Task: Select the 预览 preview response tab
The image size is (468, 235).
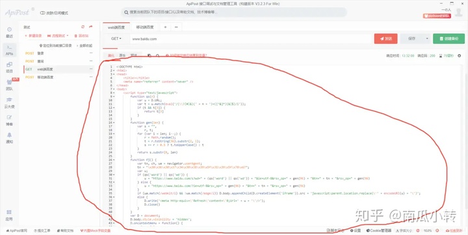Action: click(134, 55)
